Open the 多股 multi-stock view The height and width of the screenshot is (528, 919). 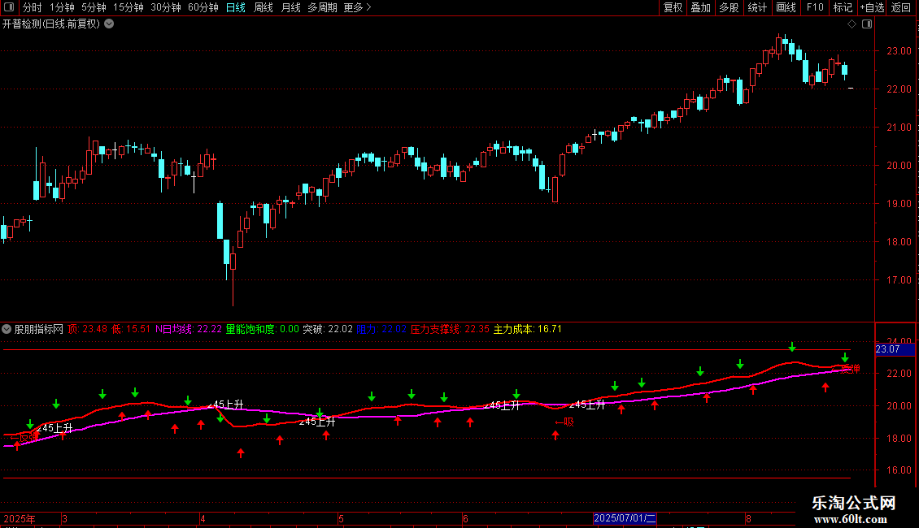(729, 7)
